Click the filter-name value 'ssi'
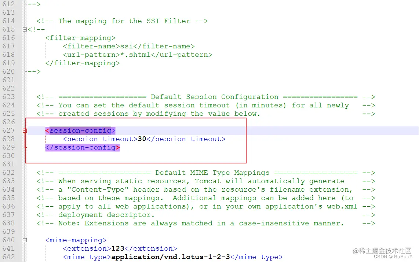The image size is (419, 262). [x=127, y=47]
